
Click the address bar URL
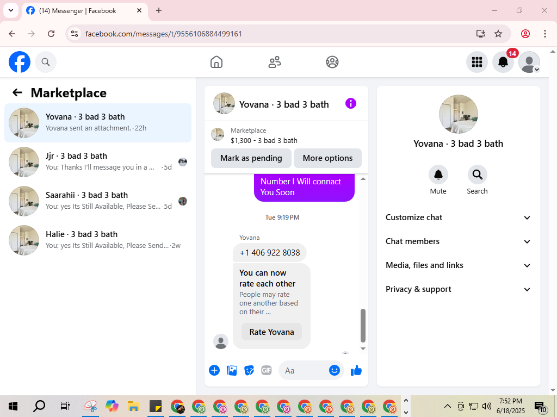(x=164, y=34)
